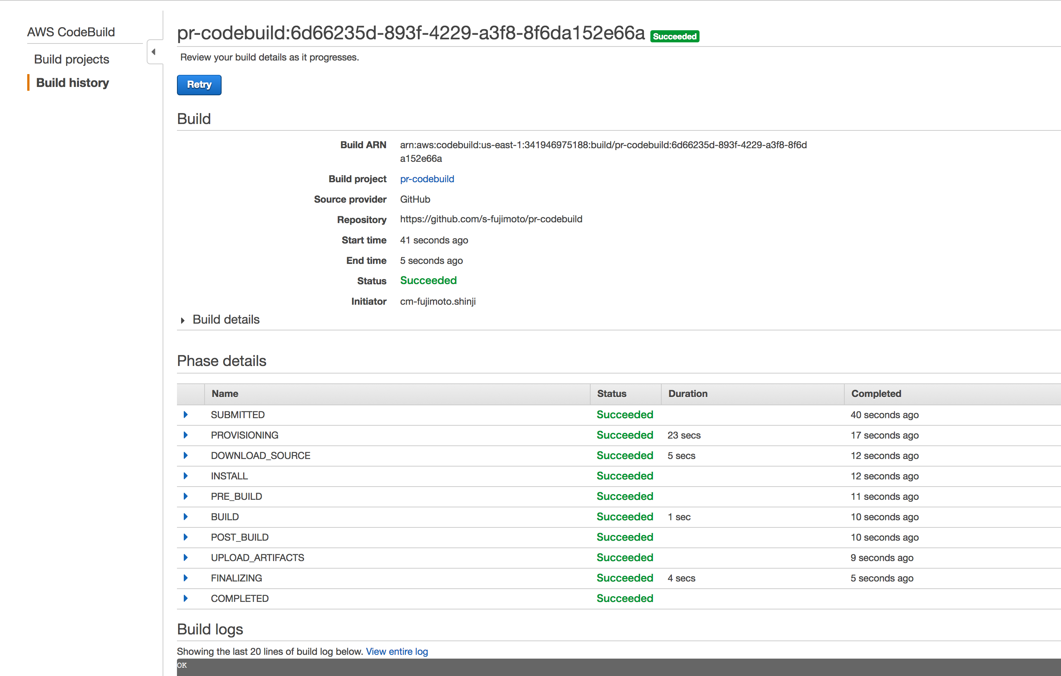Screen dimensions: 1061x676
Task: Open the pr-codebuild project link
Action: click(427, 179)
